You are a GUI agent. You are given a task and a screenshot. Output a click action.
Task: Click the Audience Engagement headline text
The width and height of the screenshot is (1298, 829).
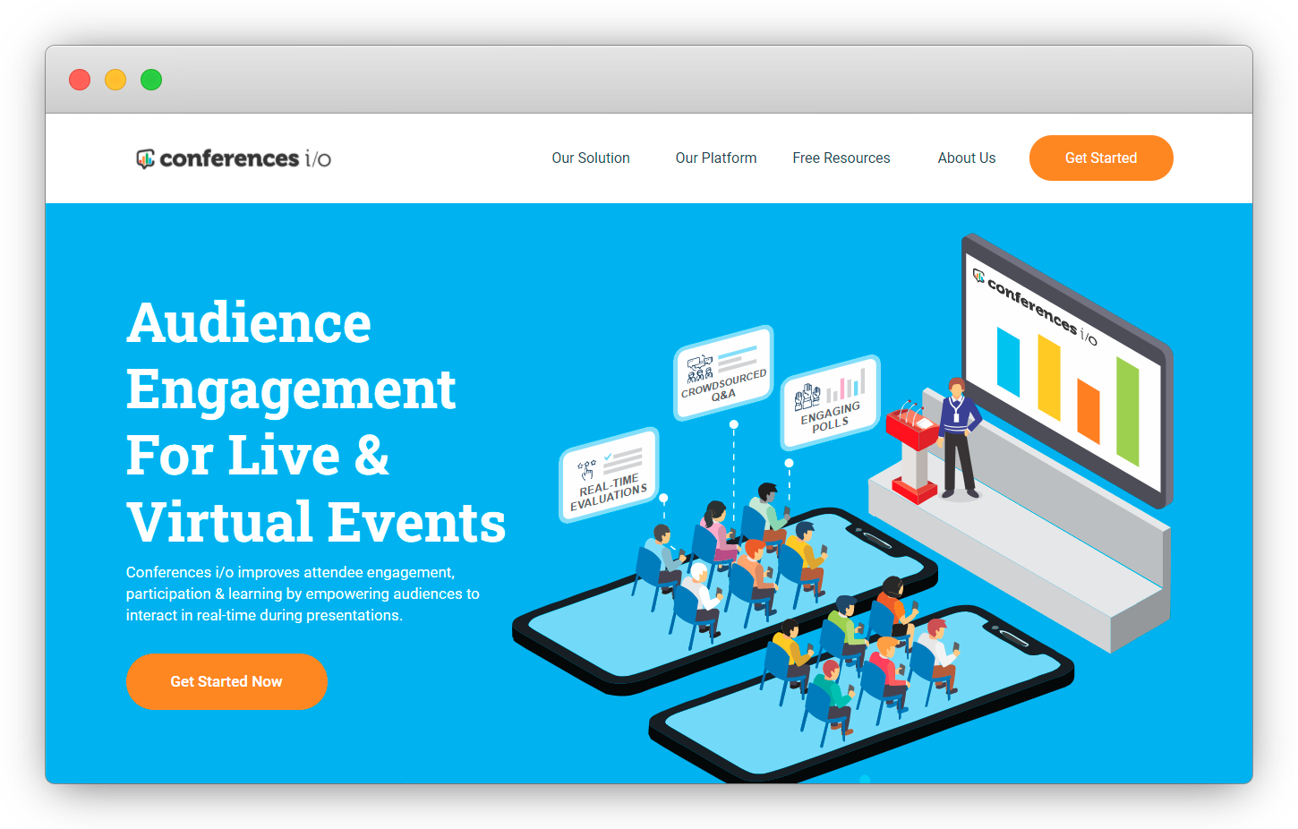tap(316, 422)
